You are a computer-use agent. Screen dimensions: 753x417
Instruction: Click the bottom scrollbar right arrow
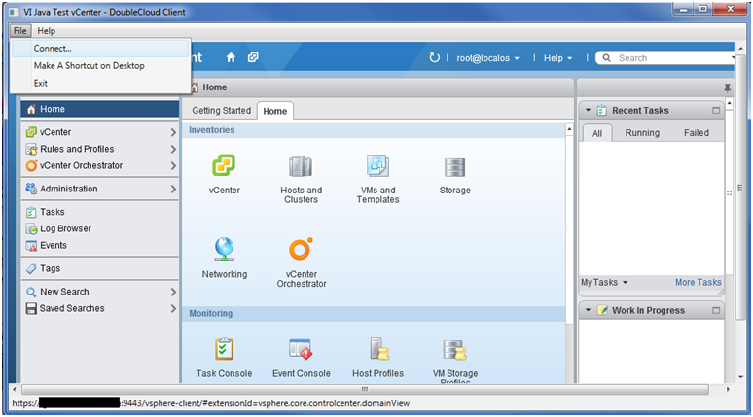tap(728, 389)
